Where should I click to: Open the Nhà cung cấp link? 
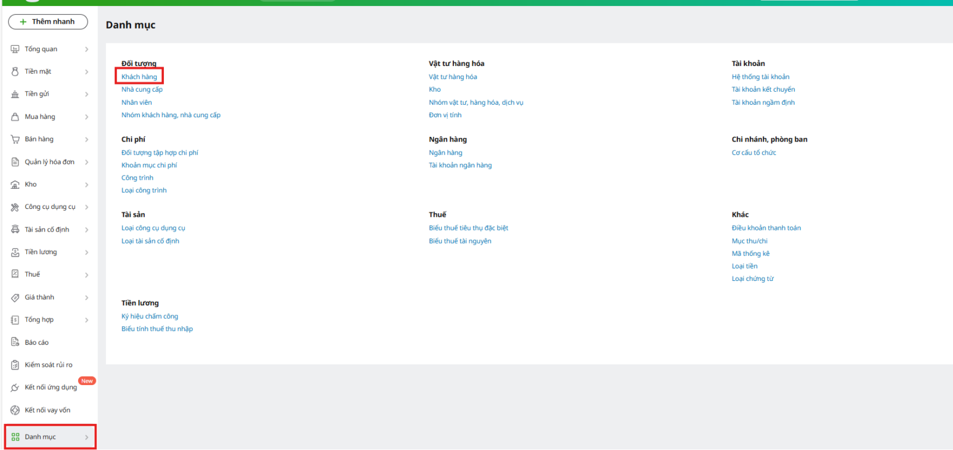[x=142, y=89]
